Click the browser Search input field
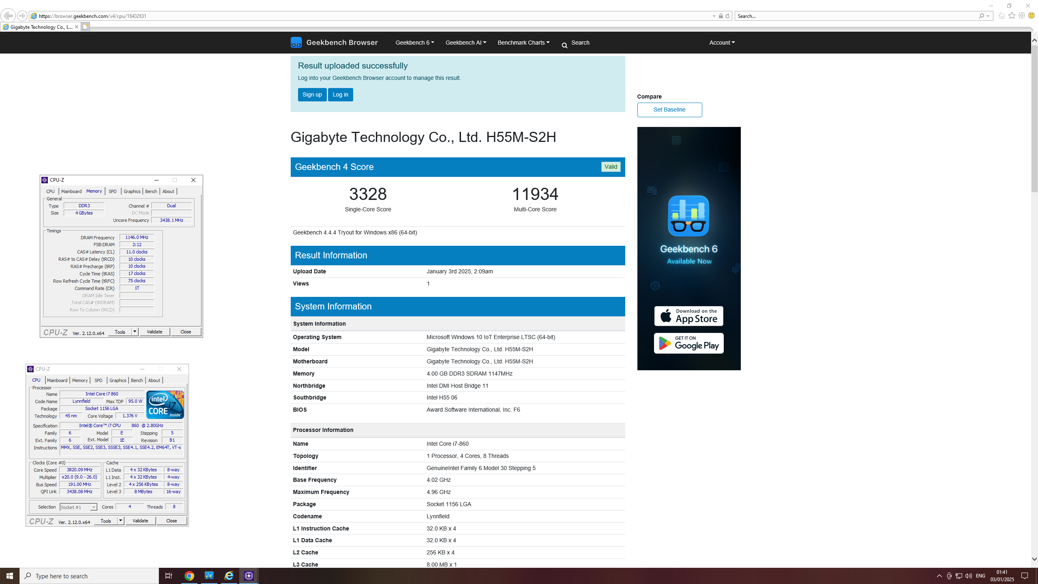The width and height of the screenshot is (1038, 584). [856, 16]
